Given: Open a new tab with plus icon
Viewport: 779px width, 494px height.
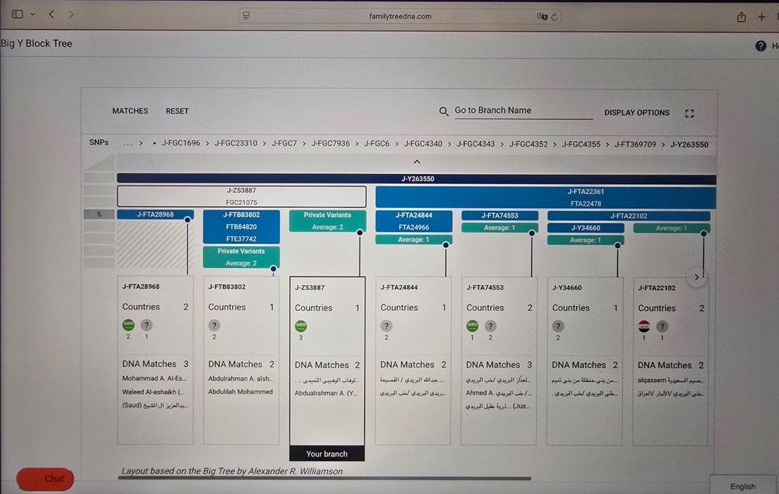Looking at the screenshot, I should (761, 17).
